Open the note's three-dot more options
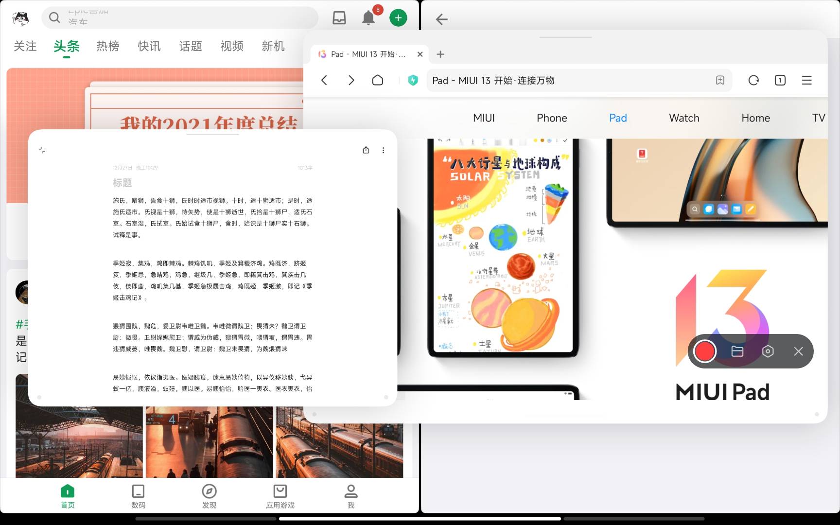The width and height of the screenshot is (840, 525). coord(384,150)
